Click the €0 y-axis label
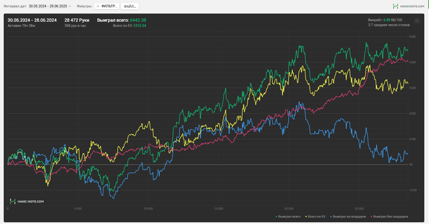Screen dimensions: 429x224 point(411,165)
